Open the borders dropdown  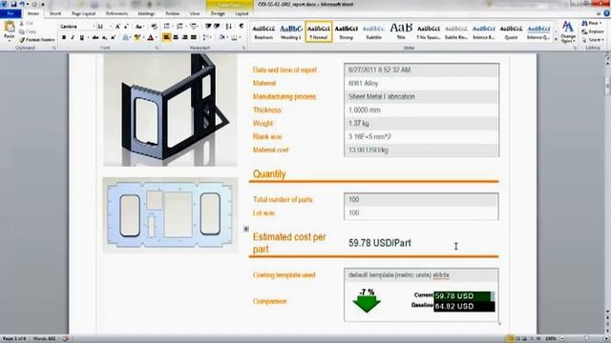(235, 38)
